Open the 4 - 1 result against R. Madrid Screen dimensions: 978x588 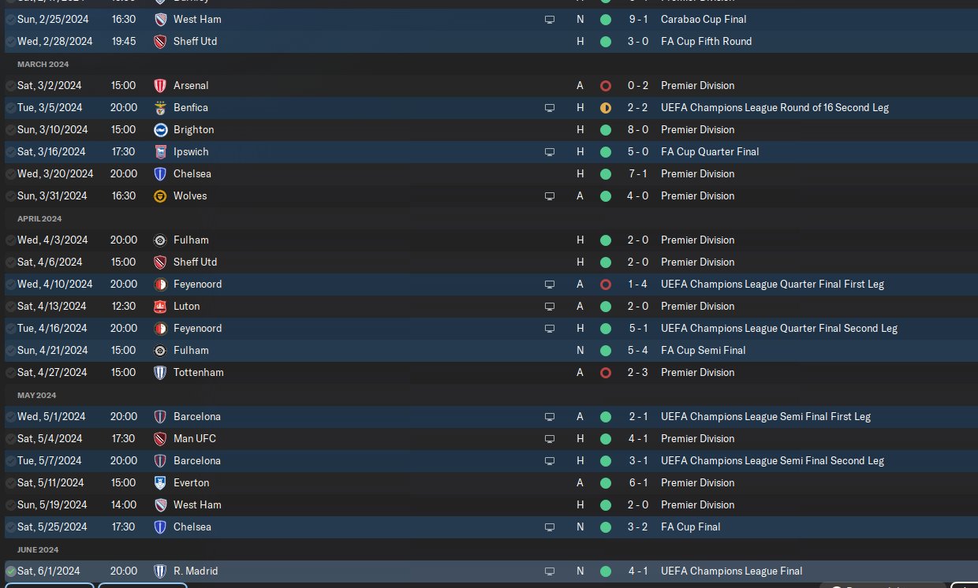tap(637, 571)
